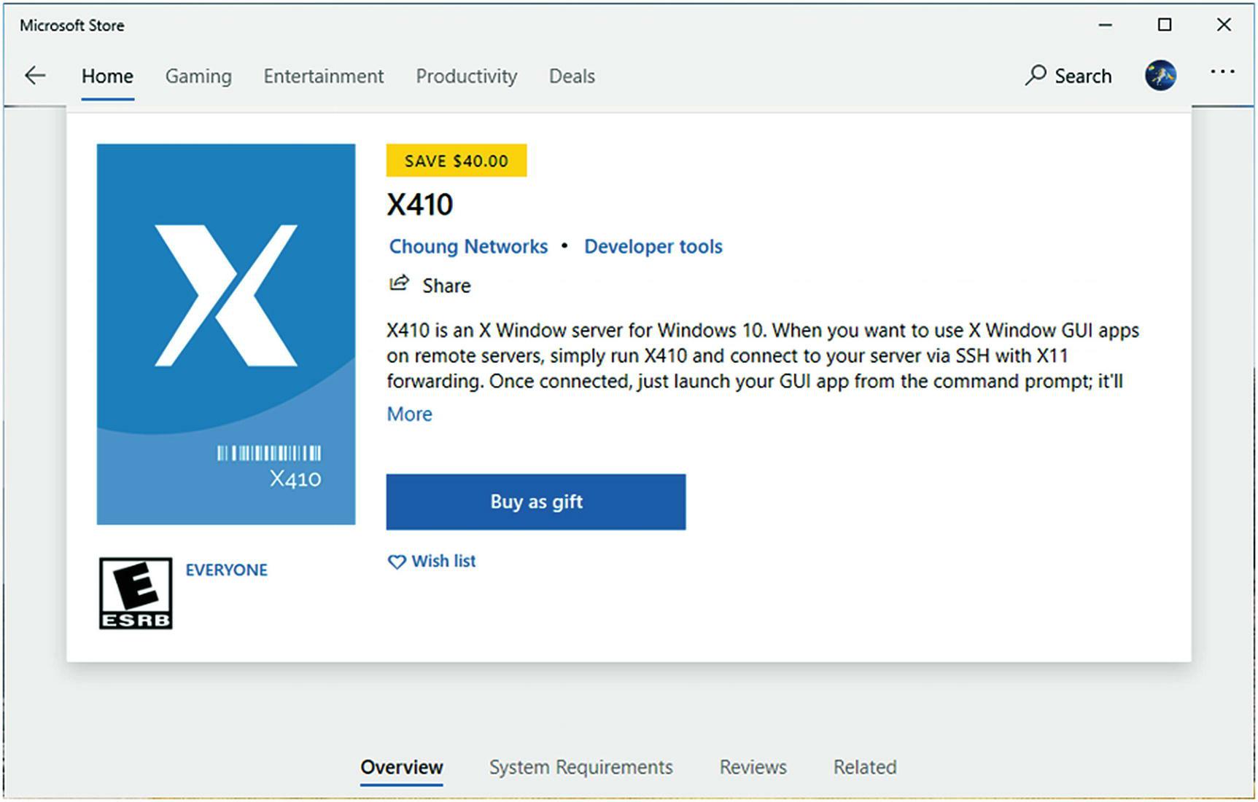Show the Related tab
This screenshot has width=1258, height=802.
(865, 768)
